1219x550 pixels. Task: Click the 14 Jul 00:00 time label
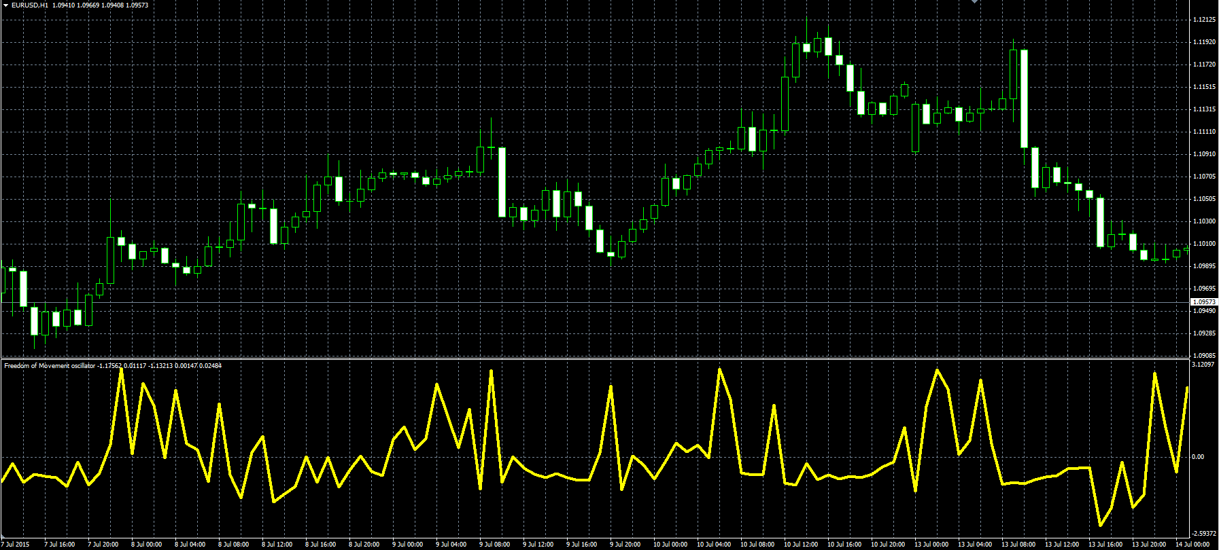pyautogui.click(x=1193, y=545)
